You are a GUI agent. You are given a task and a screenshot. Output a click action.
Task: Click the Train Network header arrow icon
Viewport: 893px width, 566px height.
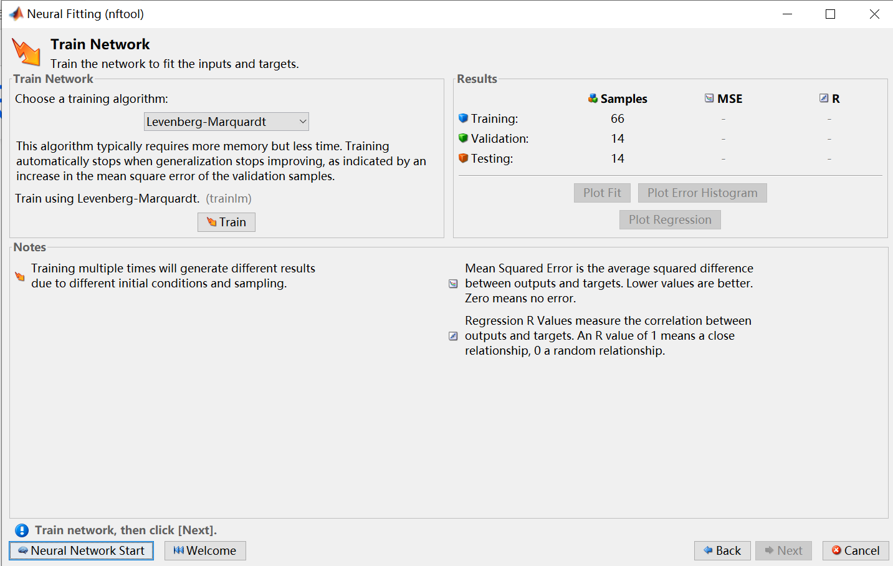pos(26,52)
